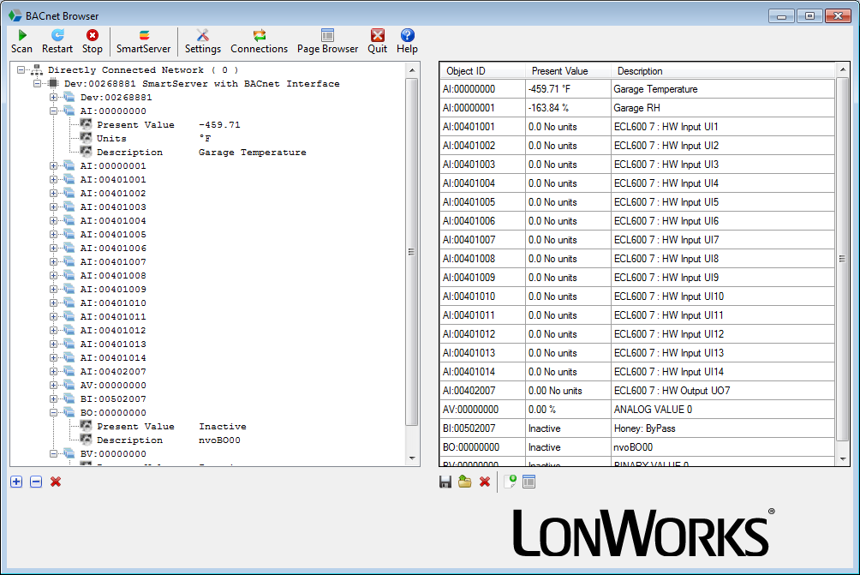Click ECL600 7 : HW Input UI4 cell
This screenshot has width=860, height=575.
coord(723,183)
